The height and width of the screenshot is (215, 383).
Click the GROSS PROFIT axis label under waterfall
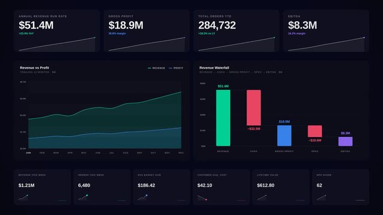pos(284,151)
